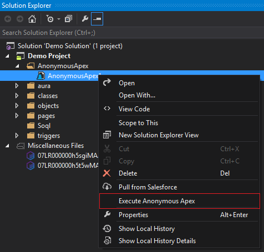Click the Copy menu entry

pyautogui.click(x=179, y=161)
